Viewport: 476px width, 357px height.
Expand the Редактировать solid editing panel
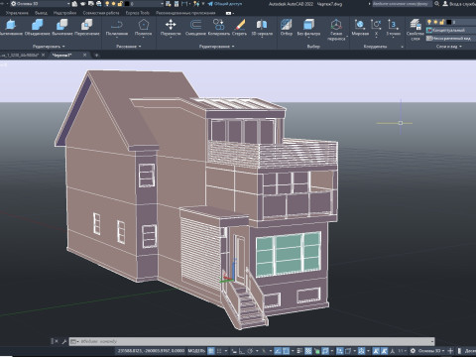(x=49, y=47)
